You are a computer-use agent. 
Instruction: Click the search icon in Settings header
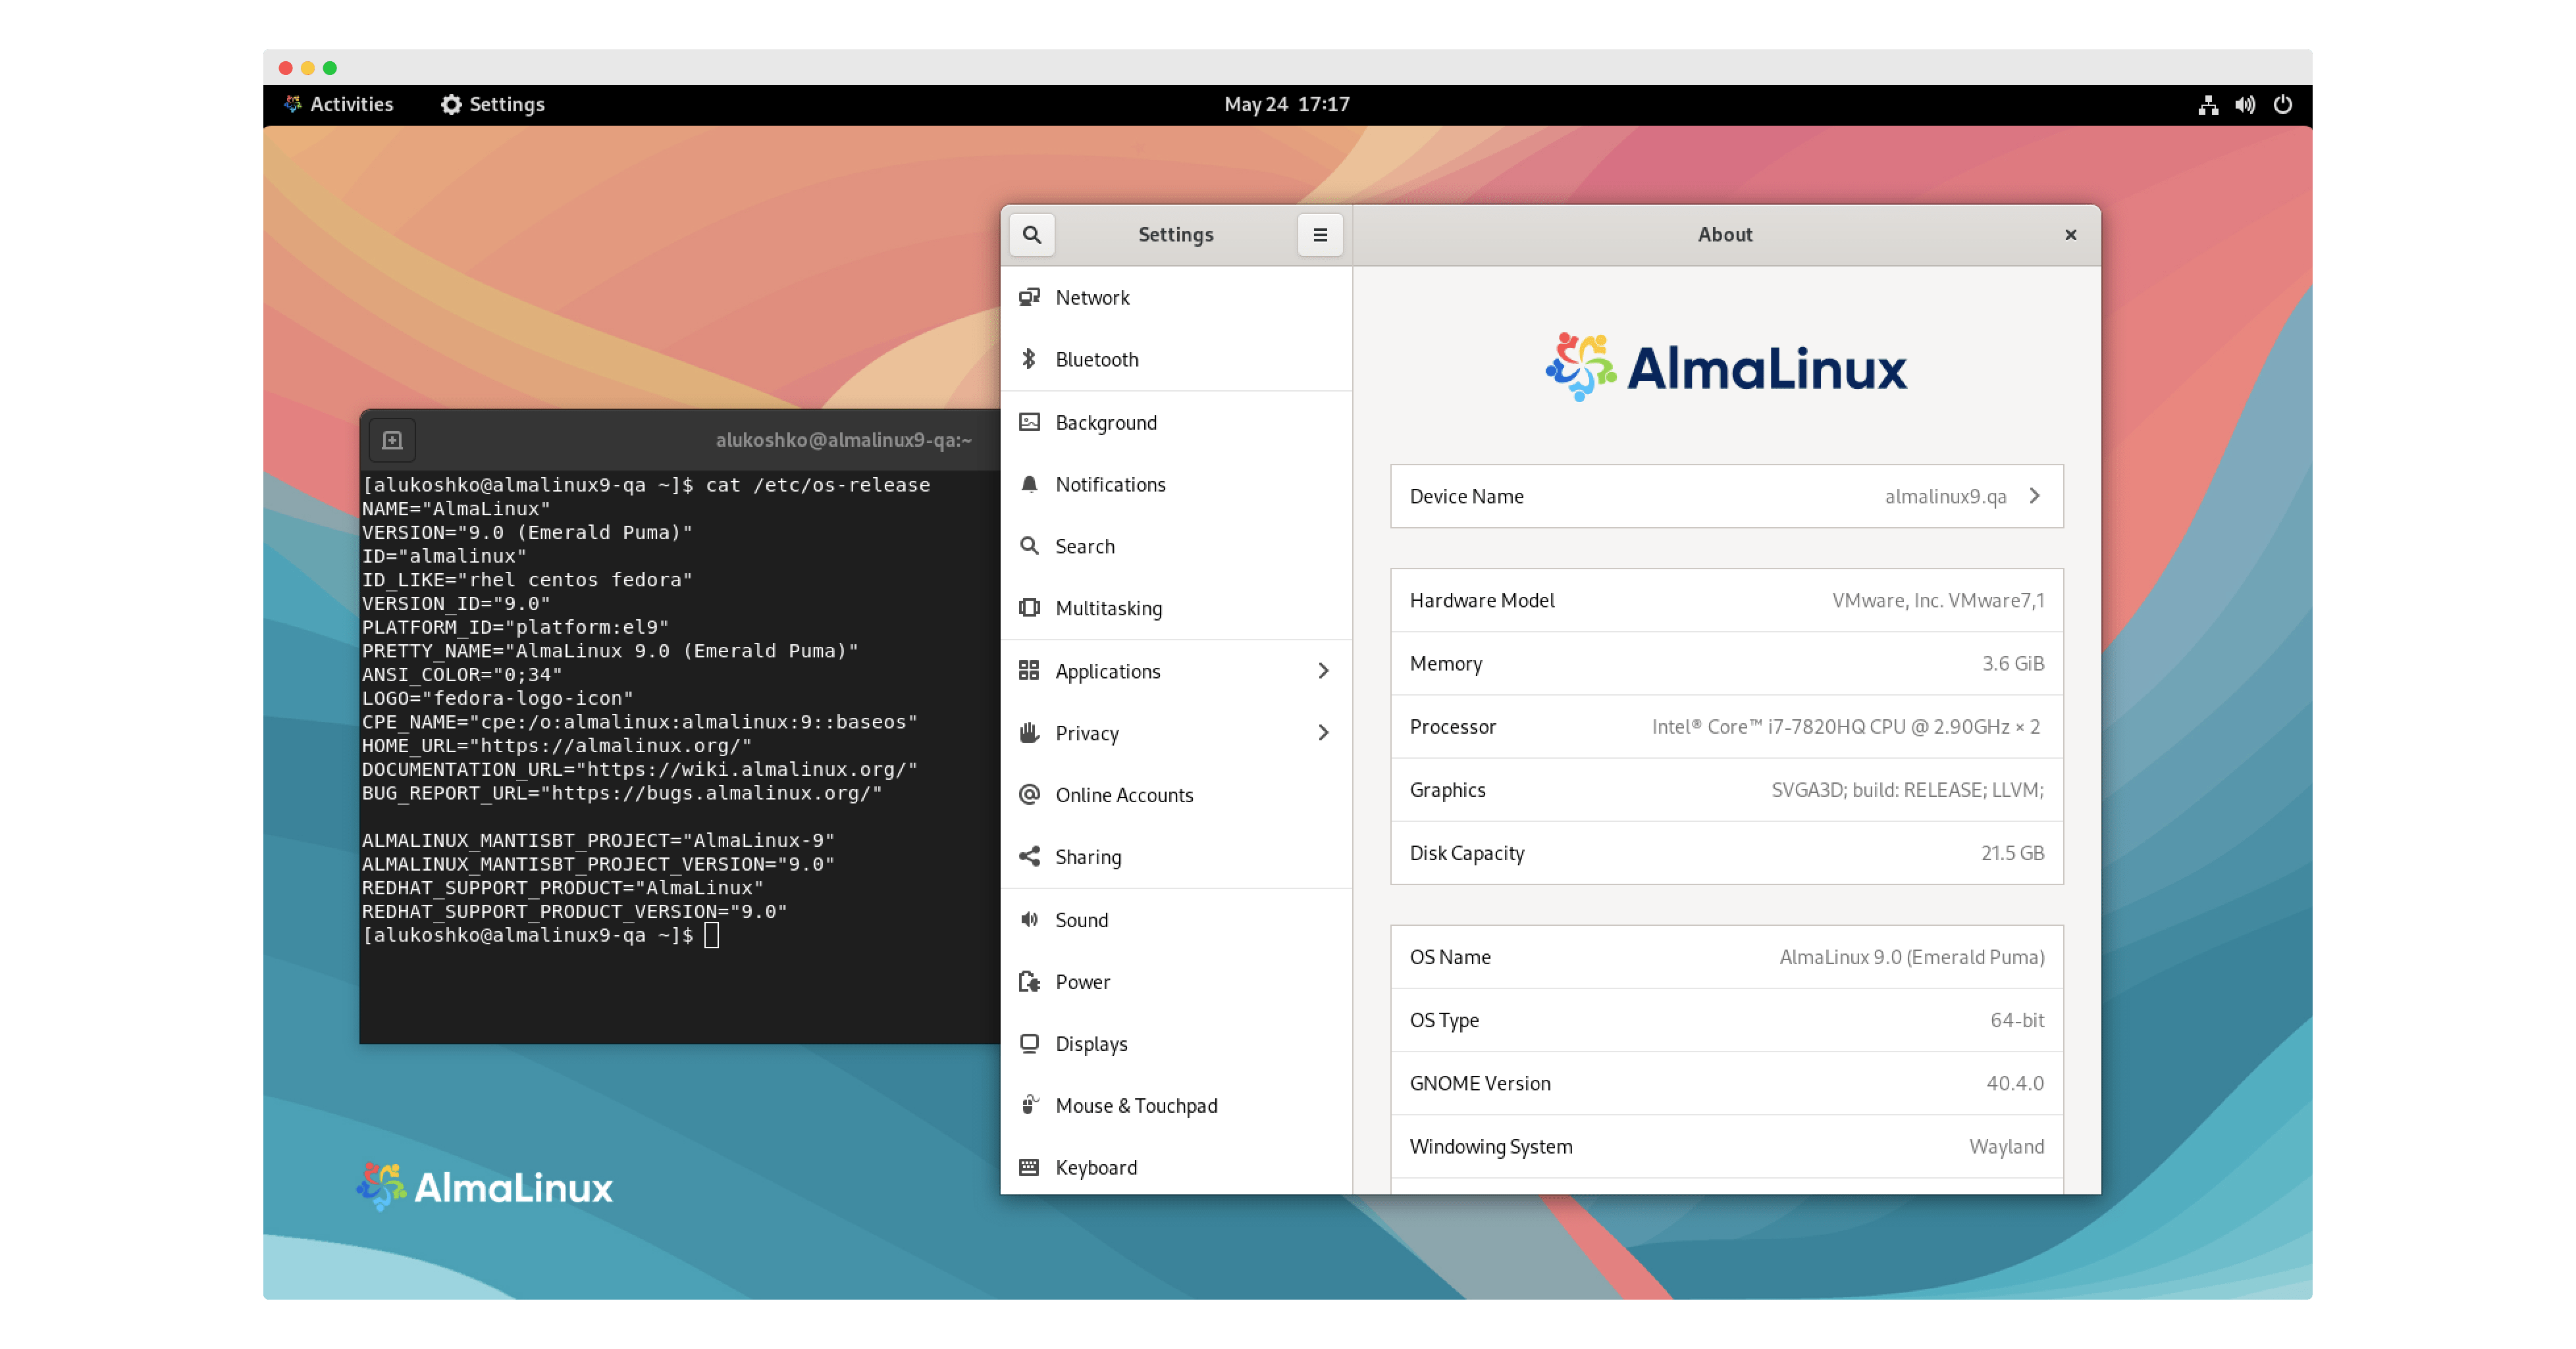[1031, 235]
